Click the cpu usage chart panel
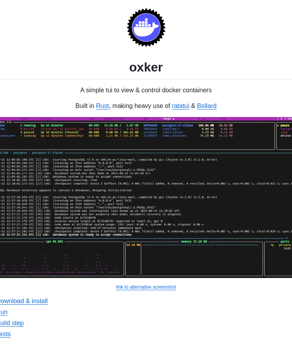This screenshot has width=292, height=344. click(61, 259)
